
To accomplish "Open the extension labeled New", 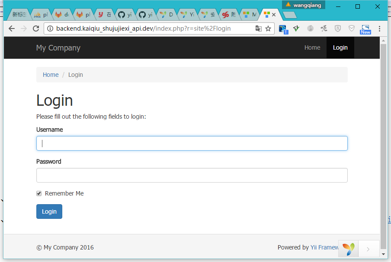I will 365,29.
